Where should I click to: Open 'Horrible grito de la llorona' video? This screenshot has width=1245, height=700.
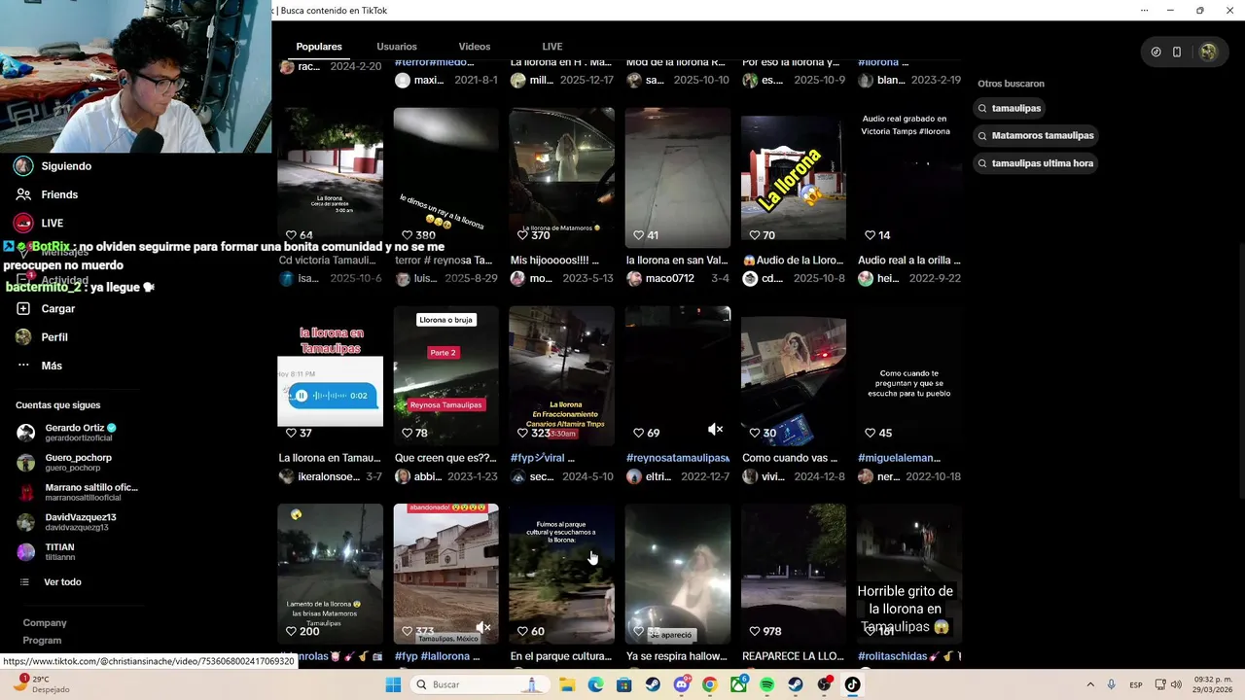[x=908, y=574]
